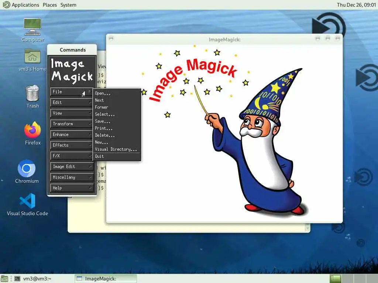The image size is (378, 283).
Task: Maximize the ImageMagick window
Action: point(328,38)
